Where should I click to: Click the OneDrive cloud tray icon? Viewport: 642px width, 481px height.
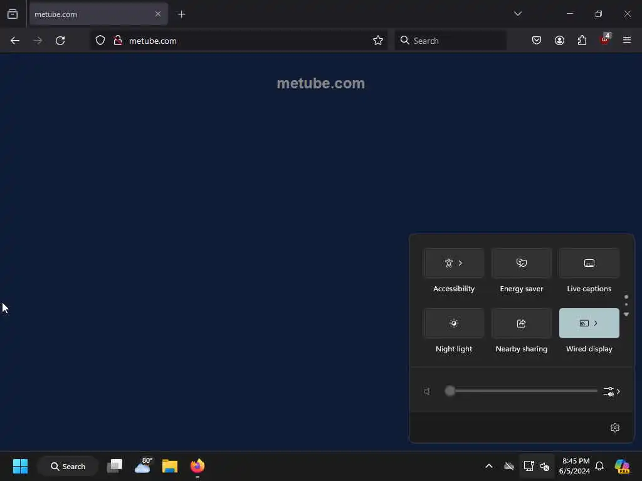coord(509,466)
